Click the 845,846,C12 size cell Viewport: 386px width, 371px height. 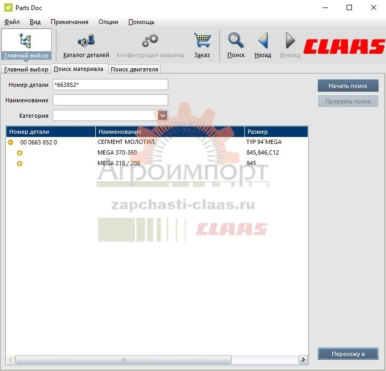pos(262,152)
